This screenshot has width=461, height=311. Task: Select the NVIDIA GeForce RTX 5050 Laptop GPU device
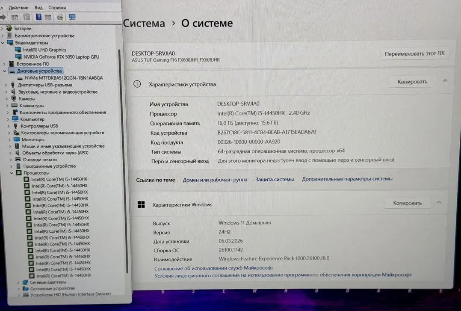coord(62,57)
